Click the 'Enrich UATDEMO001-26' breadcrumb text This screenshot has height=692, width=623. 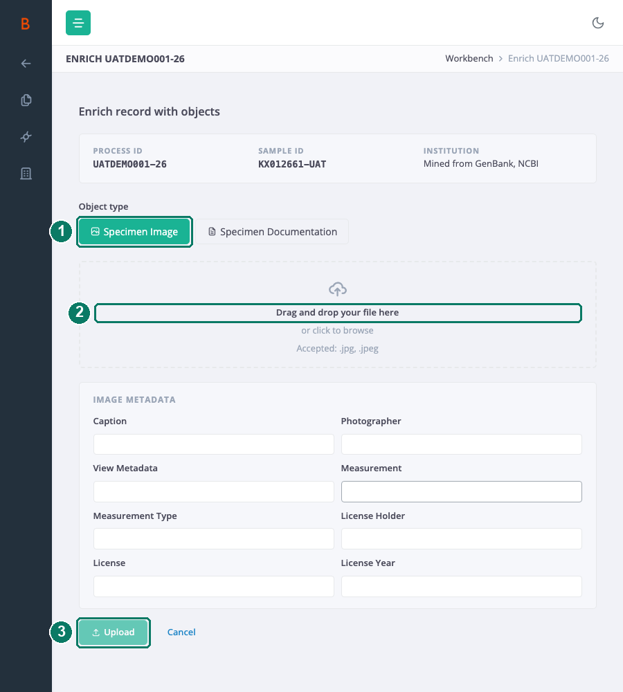click(x=559, y=58)
